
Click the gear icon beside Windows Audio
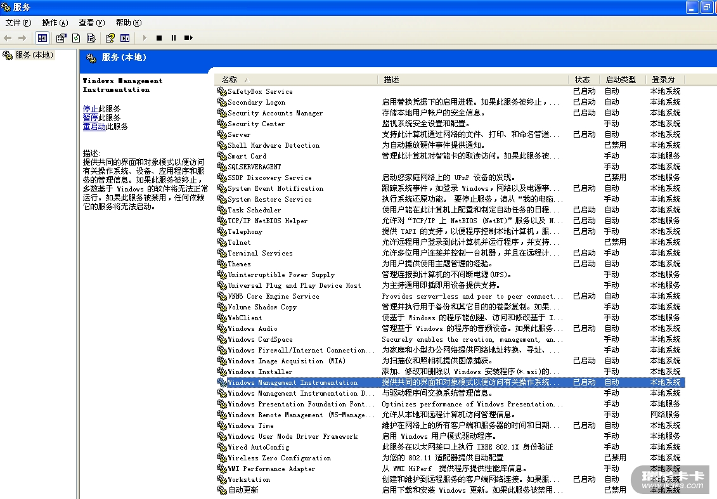click(x=222, y=328)
